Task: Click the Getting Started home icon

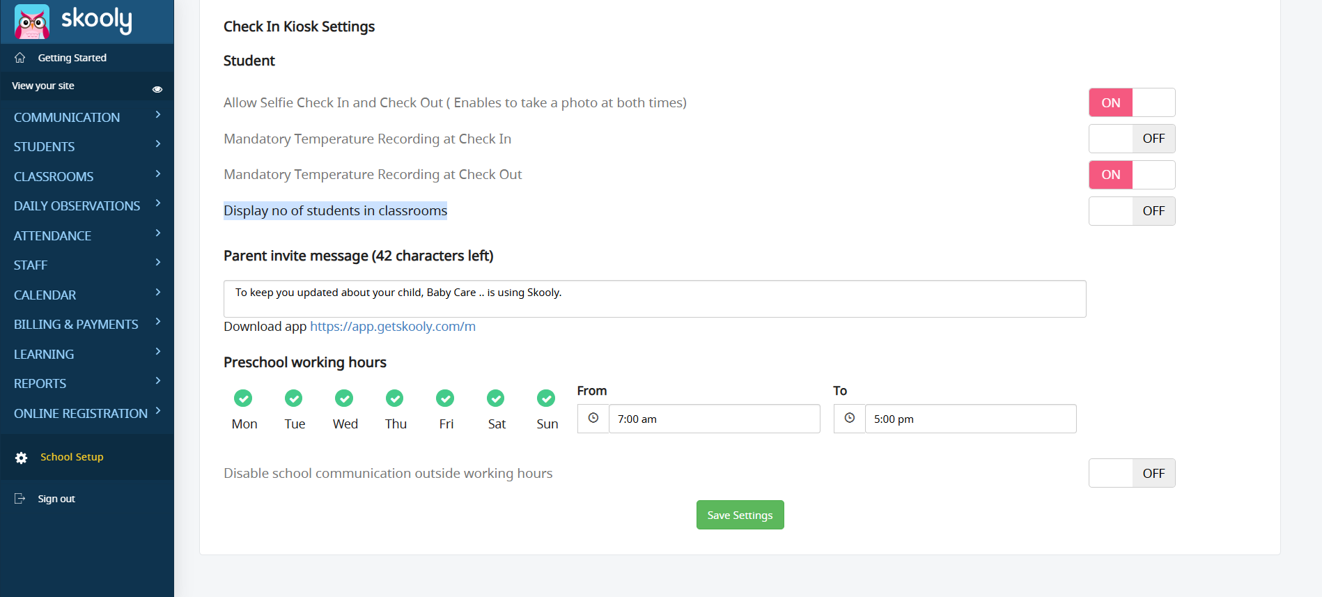Action: (20, 58)
